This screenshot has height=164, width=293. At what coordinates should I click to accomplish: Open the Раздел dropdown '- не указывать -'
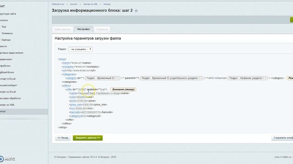click(81, 49)
